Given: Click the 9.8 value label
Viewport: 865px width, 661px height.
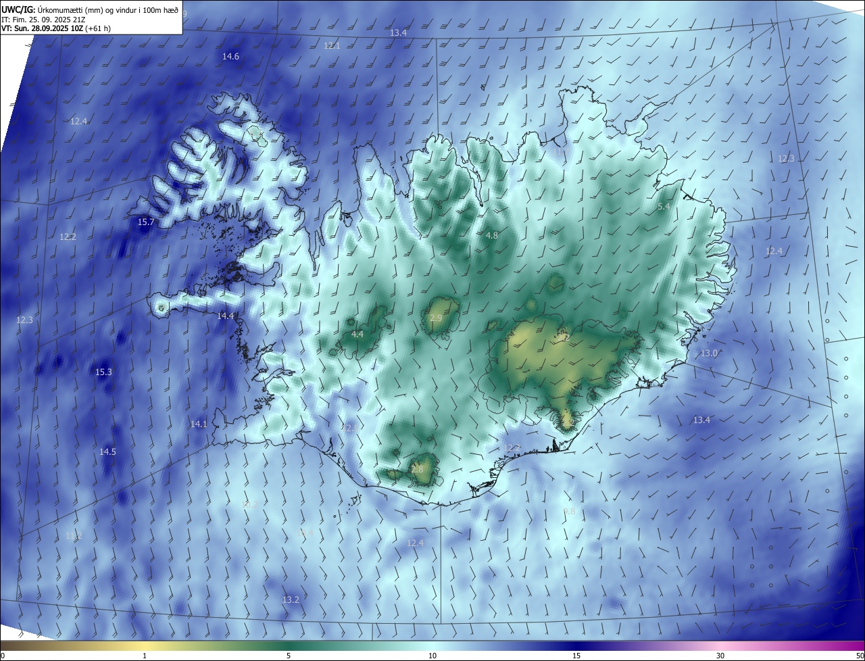Looking at the screenshot, I should click(569, 512).
